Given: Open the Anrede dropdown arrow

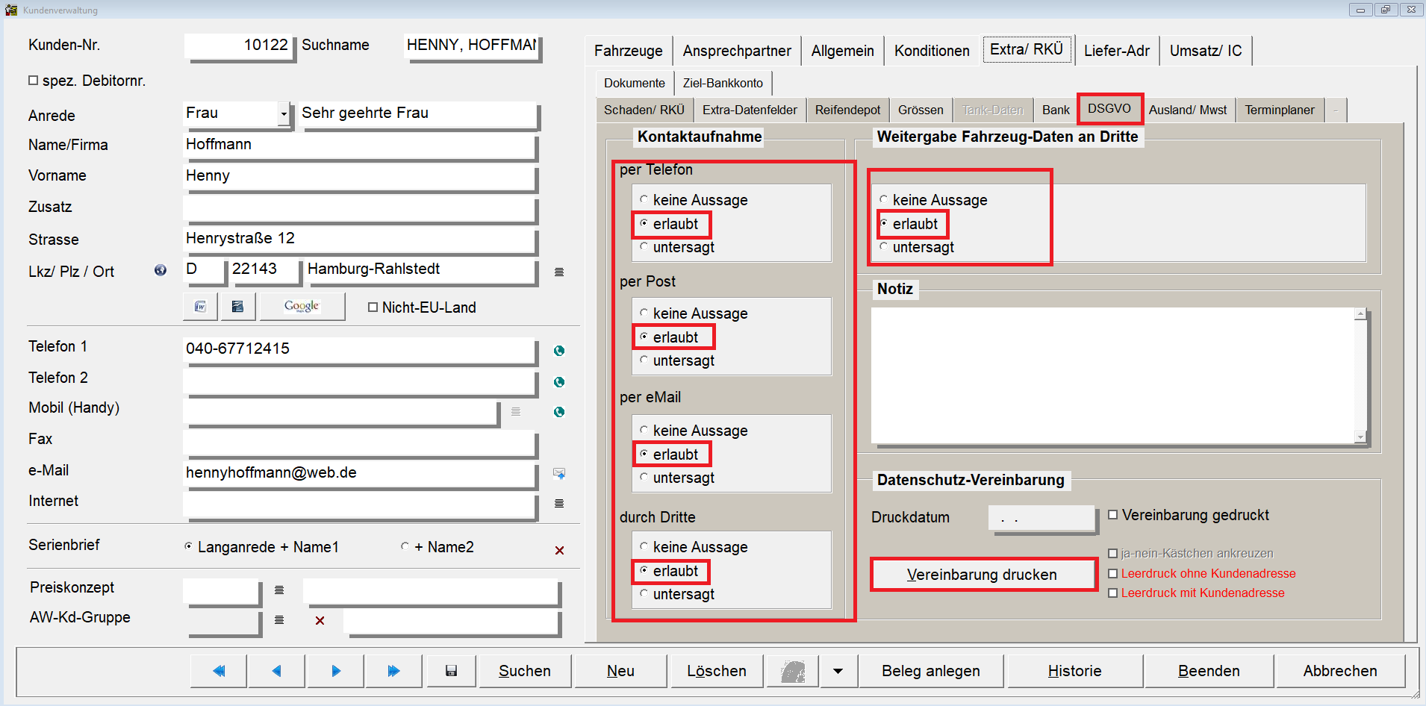Looking at the screenshot, I should coord(284,114).
